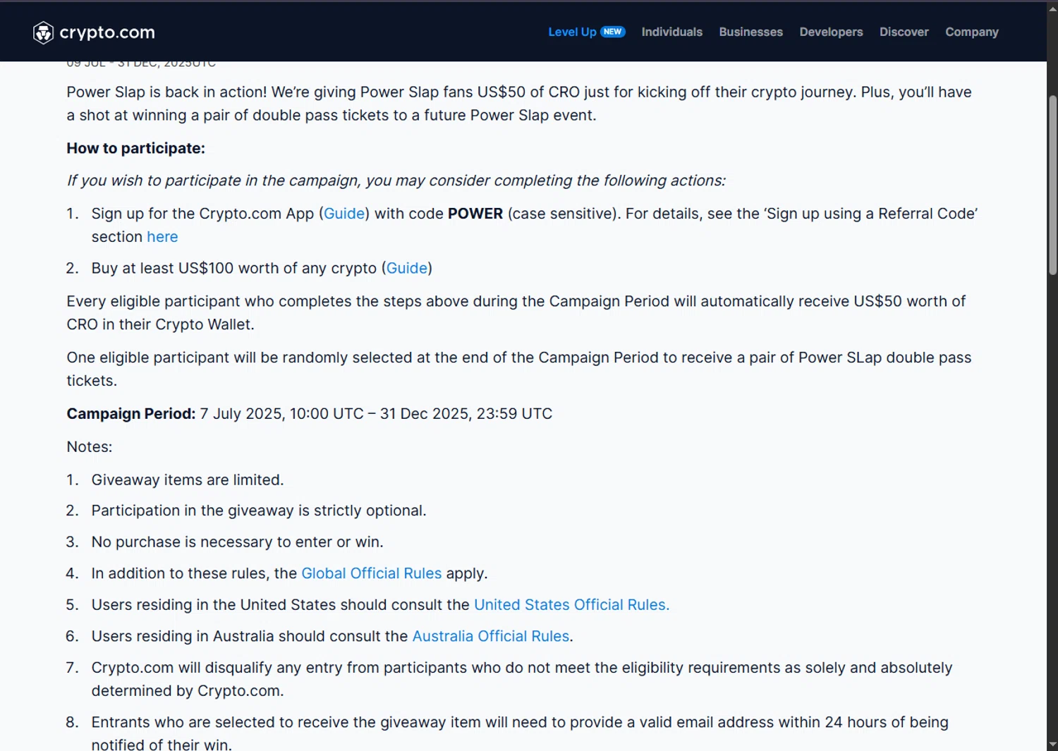Follow the 'here' referral code link
The width and height of the screenshot is (1058, 751).
tap(162, 237)
